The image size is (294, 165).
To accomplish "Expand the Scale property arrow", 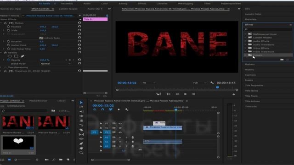I will coord(4,30).
